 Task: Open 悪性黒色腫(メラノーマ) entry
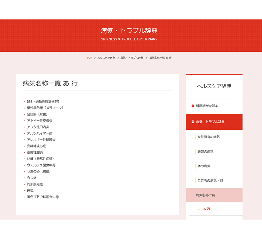(45, 108)
